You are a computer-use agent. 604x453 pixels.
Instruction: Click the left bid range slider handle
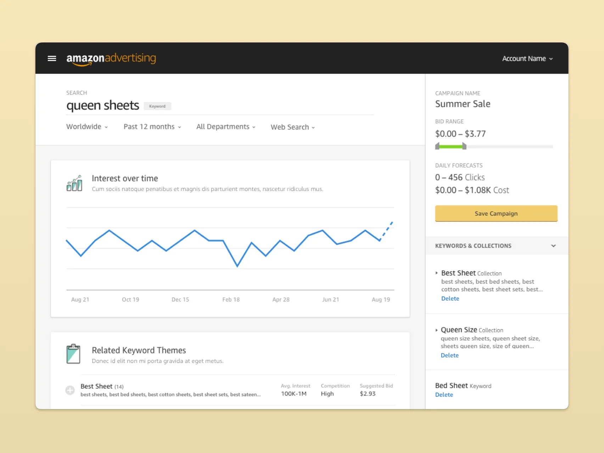437,146
